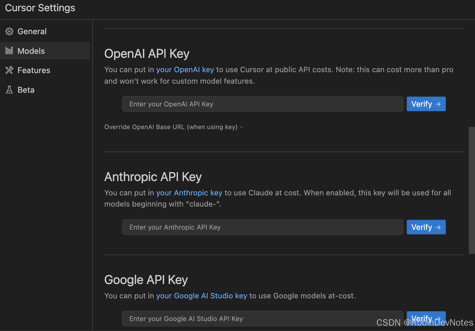Image resolution: width=475 pixels, height=331 pixels.
Task: Click the bar chart icon beside Models
Action: (x=9, y=50)
